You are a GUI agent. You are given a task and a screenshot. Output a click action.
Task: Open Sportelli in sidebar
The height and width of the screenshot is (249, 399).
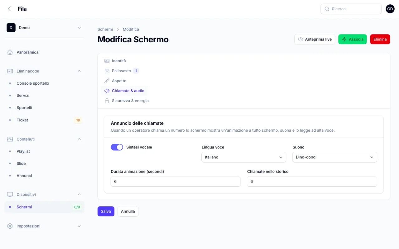[44, 108]
